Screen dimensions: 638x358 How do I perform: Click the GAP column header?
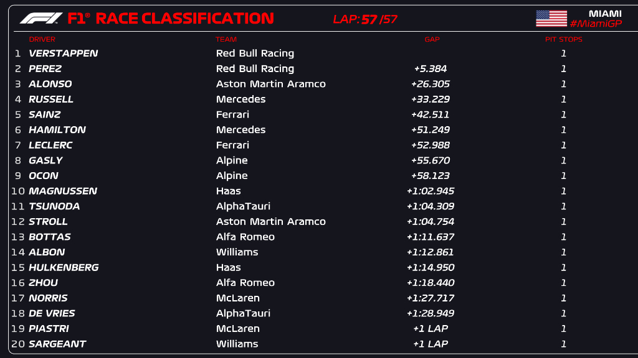click(x=431, y=39)
